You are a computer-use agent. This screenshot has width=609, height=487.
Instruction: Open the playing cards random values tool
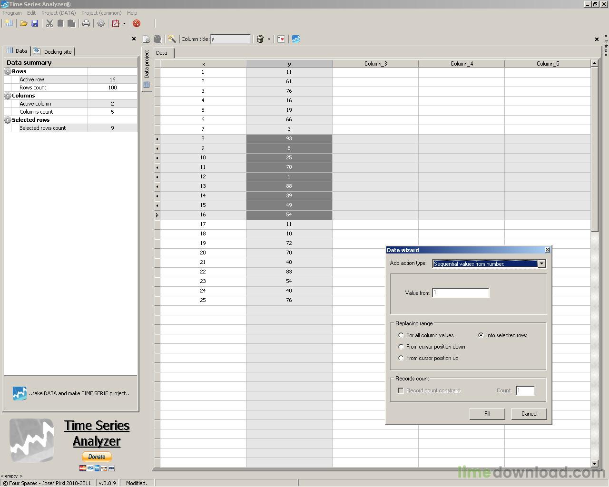pyautogui.click(x=281, y=39)
